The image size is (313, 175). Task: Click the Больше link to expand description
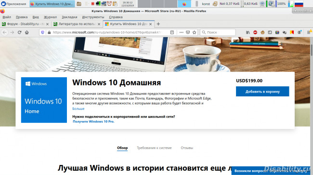point(78,108)
